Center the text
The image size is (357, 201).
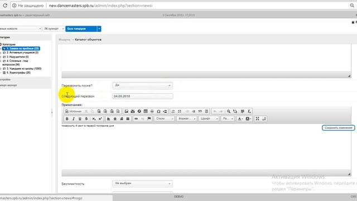tap(115, 119)
